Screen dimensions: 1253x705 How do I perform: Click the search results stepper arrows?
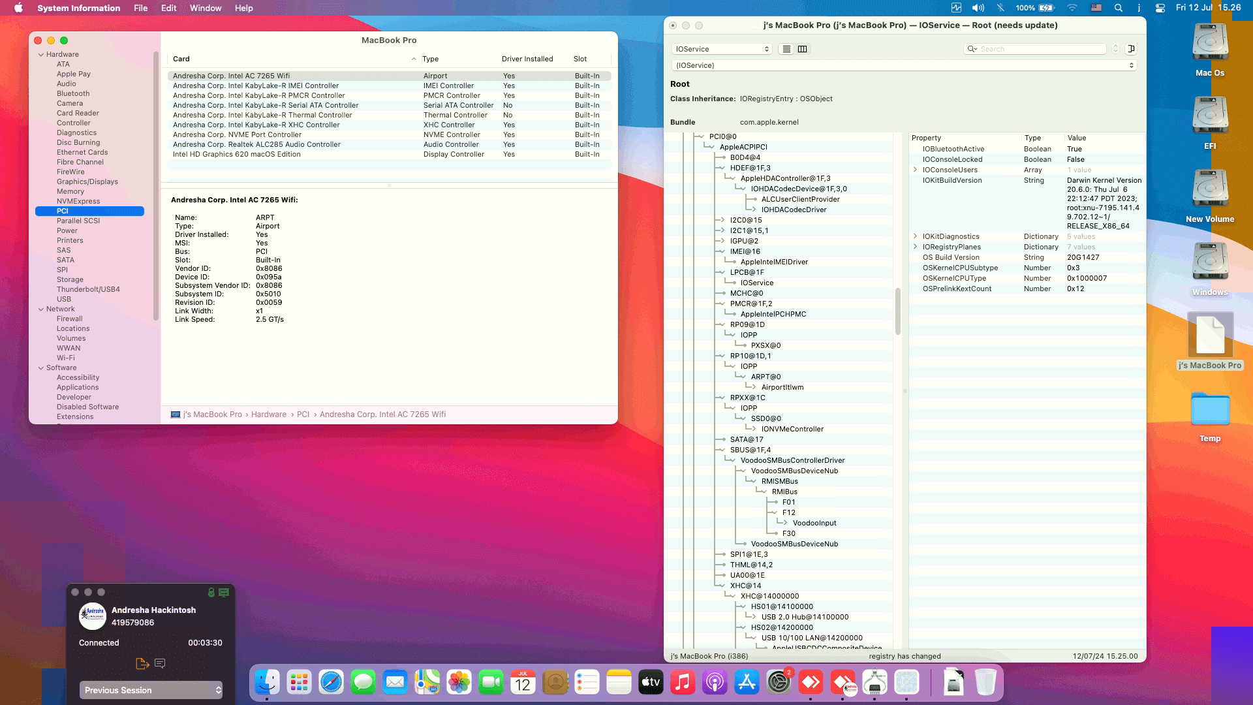(1115, 49)
